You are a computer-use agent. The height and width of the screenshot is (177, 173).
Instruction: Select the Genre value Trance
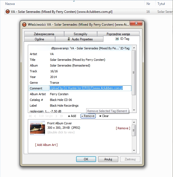tap(55, 83)
